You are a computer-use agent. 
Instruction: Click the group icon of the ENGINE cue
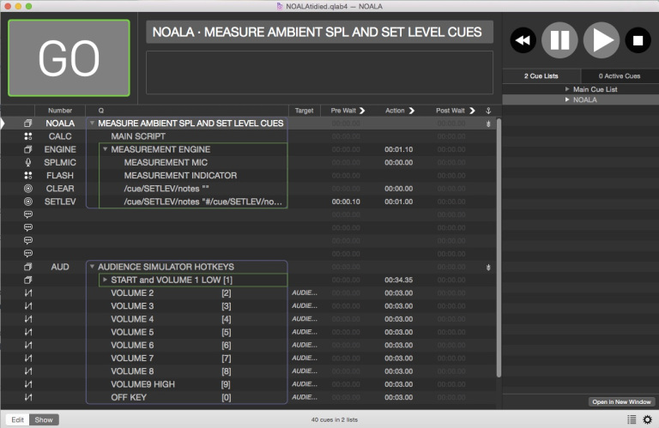coord(27,149)
